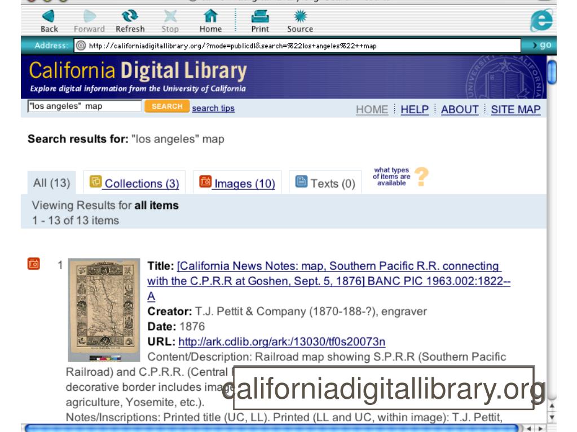Click the Stop toolbar button
This screenshot has height=432, width=577.
click(x=170, y=21)
